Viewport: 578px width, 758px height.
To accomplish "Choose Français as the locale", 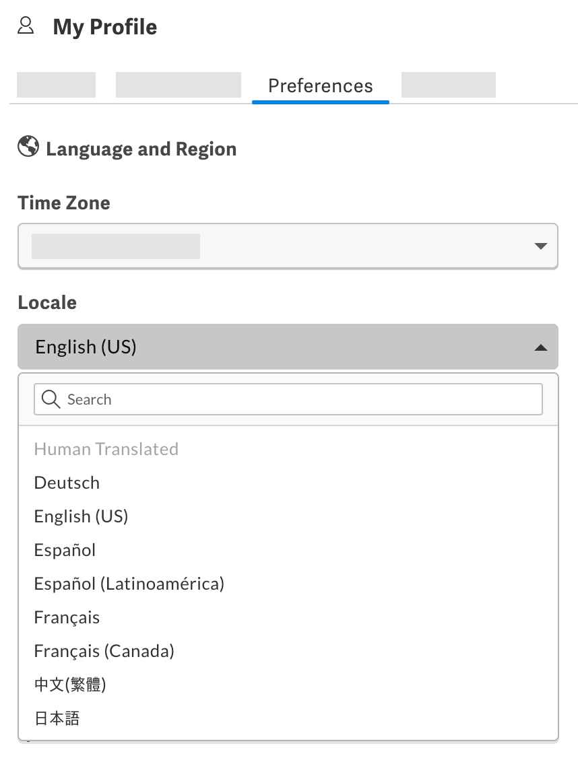I will (x=66, y=617).
